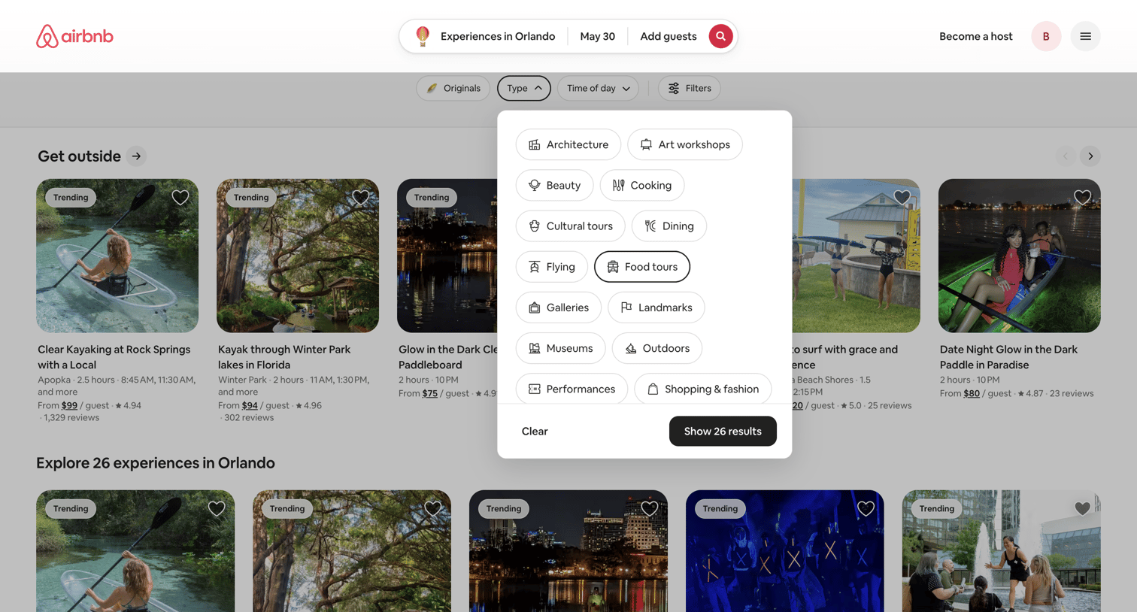The height and width of the screenshot is (612, 1137).
Task: Go to next carousel page arrow
Action: coord(1090,156)
